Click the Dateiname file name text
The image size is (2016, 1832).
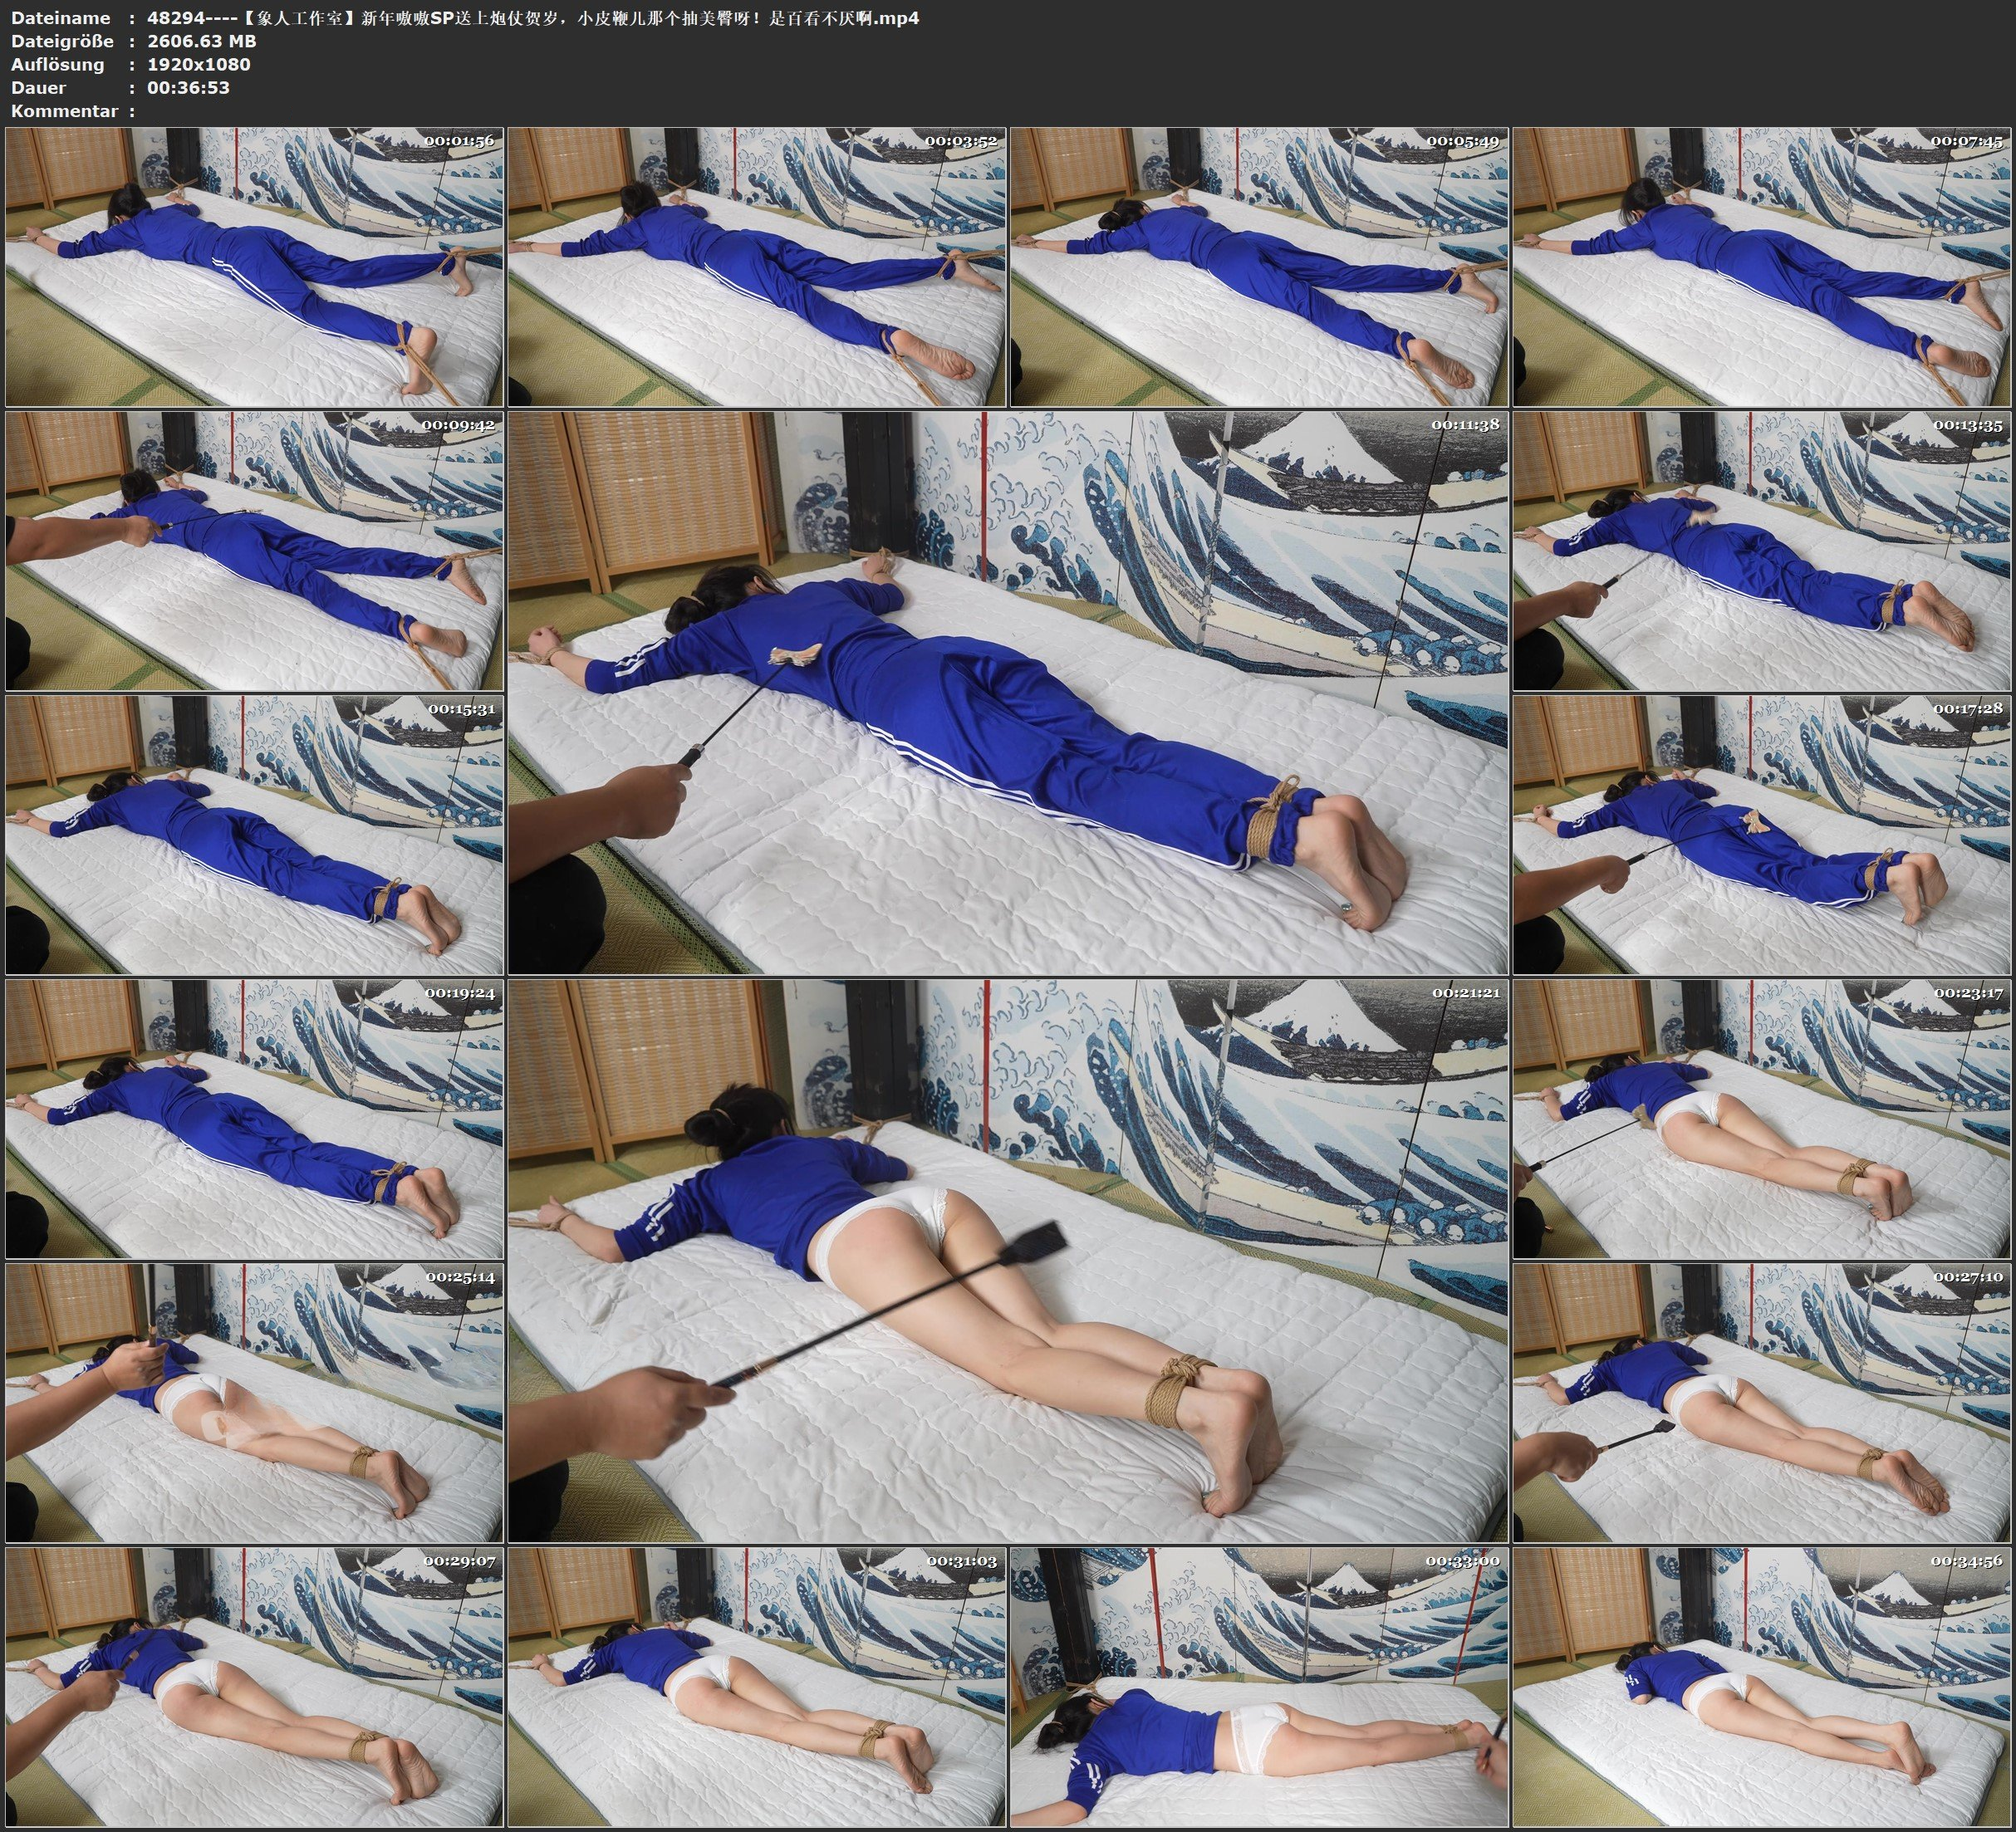(x=532, y=18)
